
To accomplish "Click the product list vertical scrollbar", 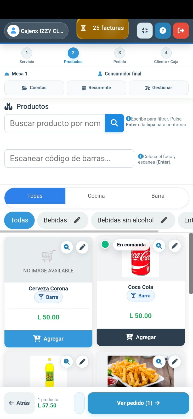I will [191, 263].
